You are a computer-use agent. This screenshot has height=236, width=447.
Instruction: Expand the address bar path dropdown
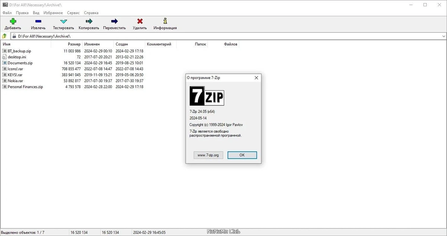[444, 36]
